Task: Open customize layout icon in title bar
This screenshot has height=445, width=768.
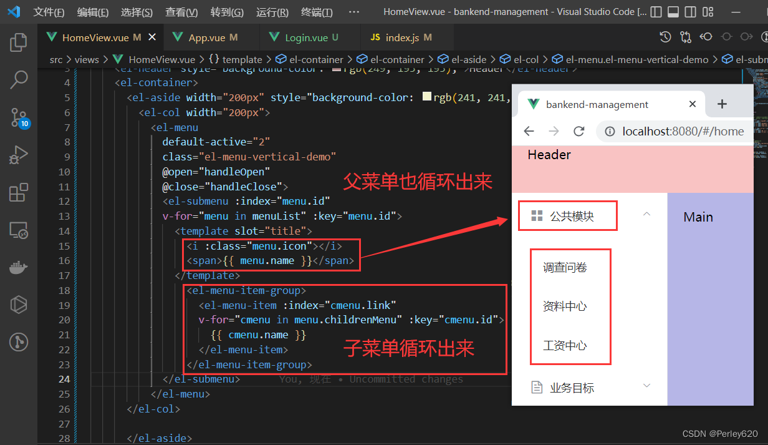Action: 708,12
